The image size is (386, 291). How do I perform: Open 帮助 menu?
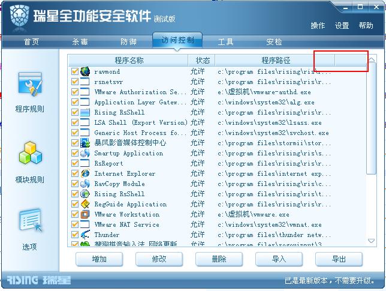tap(366, 25)
